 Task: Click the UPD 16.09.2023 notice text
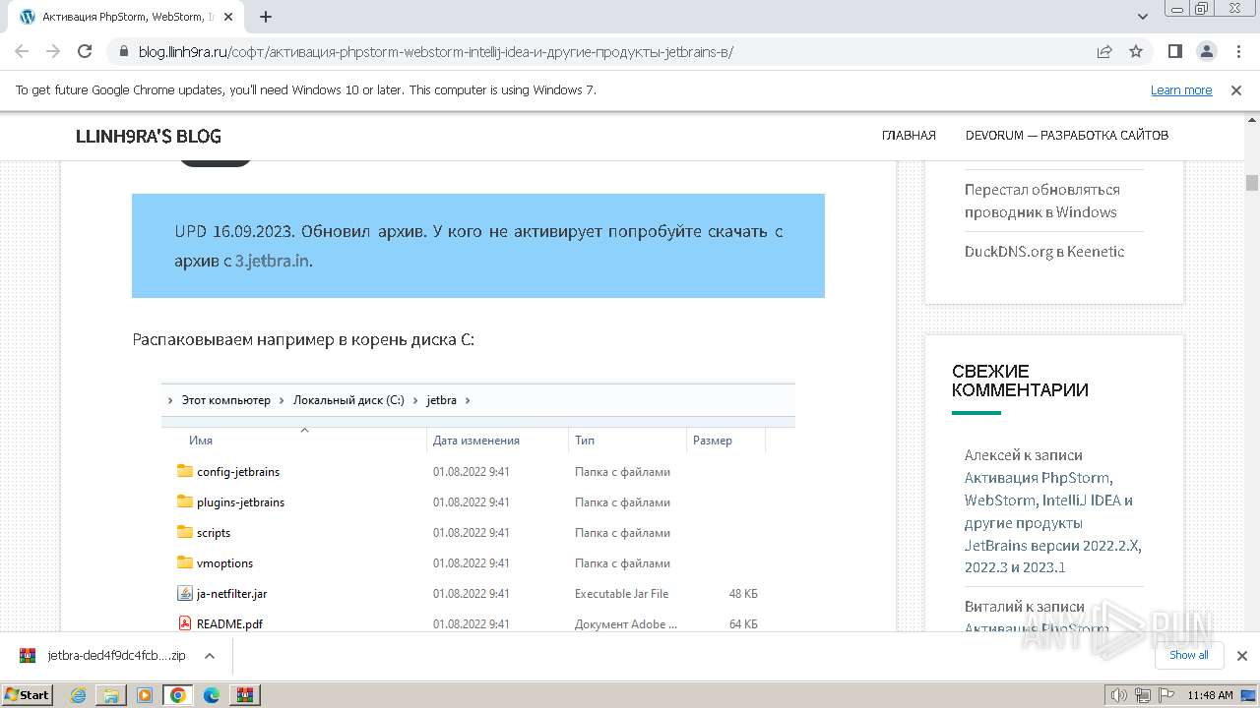click(478, 246)
